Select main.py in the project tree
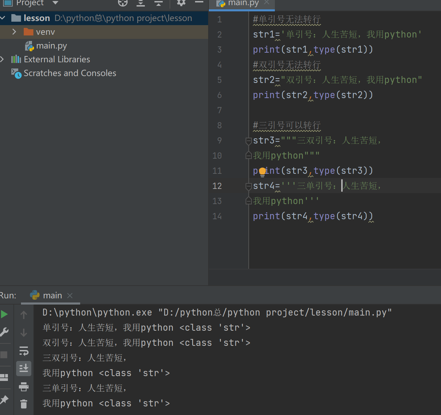 pos(52,46)
